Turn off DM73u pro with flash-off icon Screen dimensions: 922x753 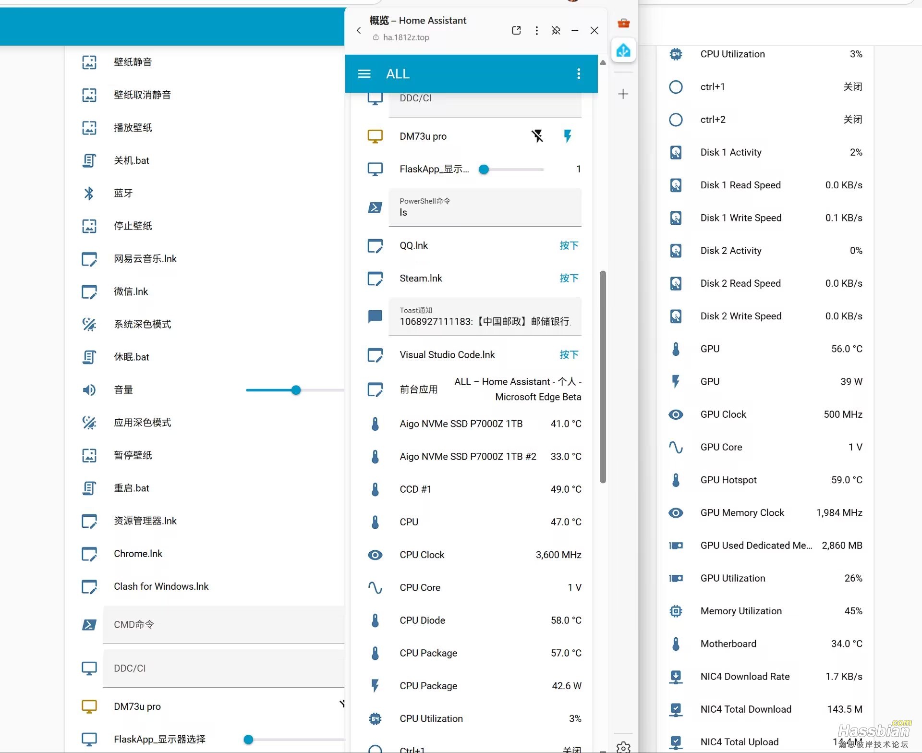[x=537, y=136]
